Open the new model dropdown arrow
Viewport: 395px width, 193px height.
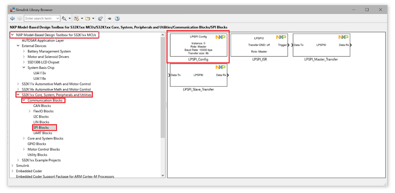click(x=82, y=18)
